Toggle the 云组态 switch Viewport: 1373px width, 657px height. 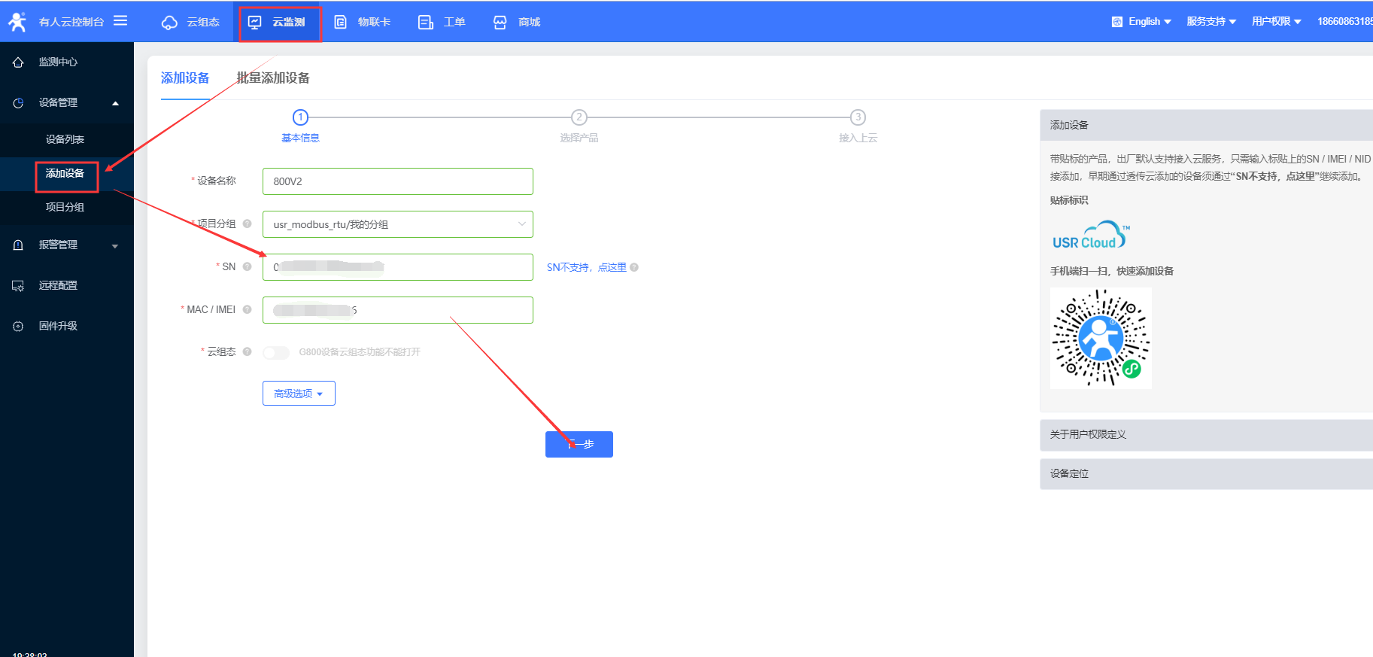click(x=276, y=352)
